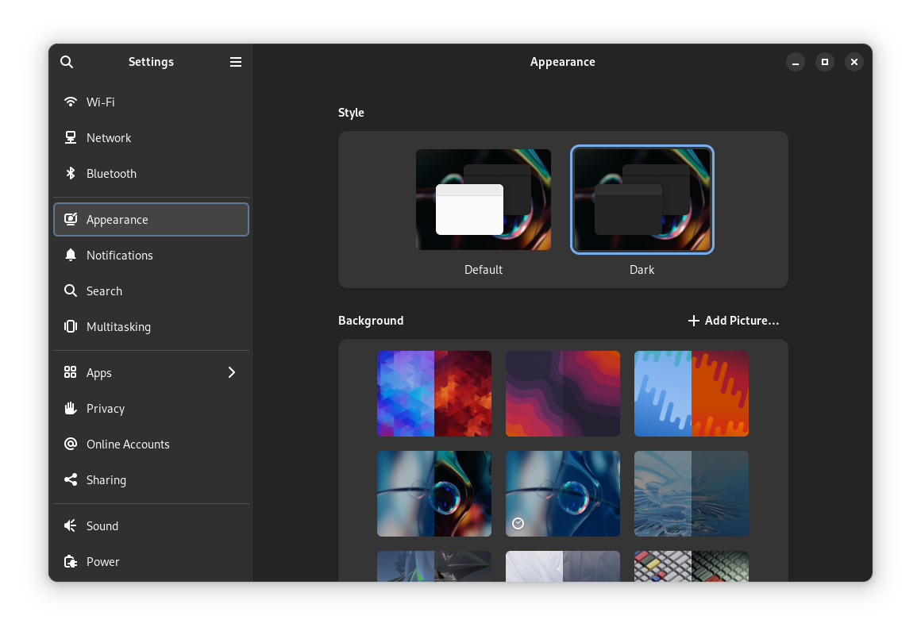
Task: Click the Online Accounts @ icon
Action: [x=71, y=444]
